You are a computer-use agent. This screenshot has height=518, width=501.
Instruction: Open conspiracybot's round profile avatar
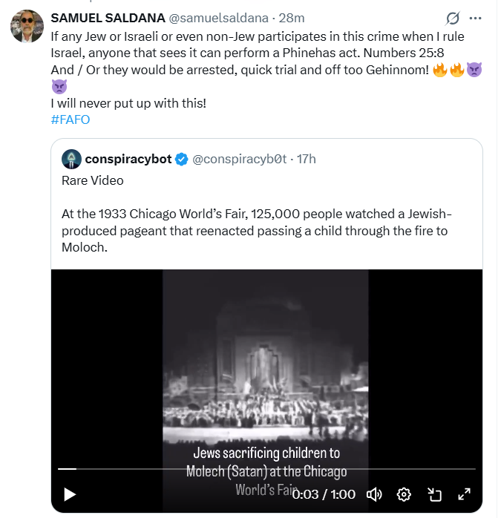click(71, 160)
